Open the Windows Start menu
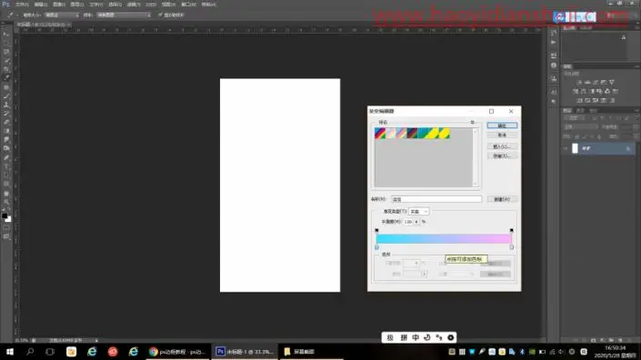Screen dimensions: 641x360 coord(10,352)
